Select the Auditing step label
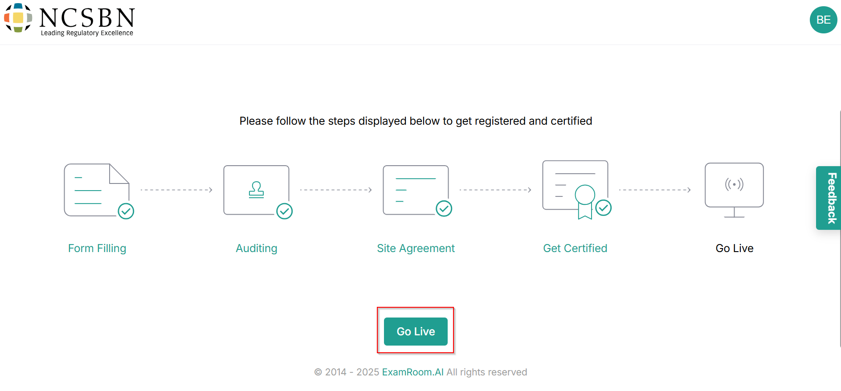Image resolution: width=841 pixels, height=391 pixels. pyautogui.click(x=257, y=248)
